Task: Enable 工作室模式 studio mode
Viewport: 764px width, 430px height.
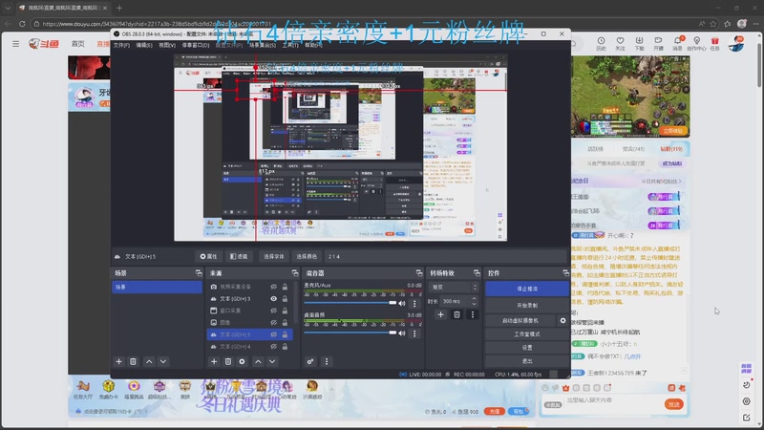Action: click(527, 334)
